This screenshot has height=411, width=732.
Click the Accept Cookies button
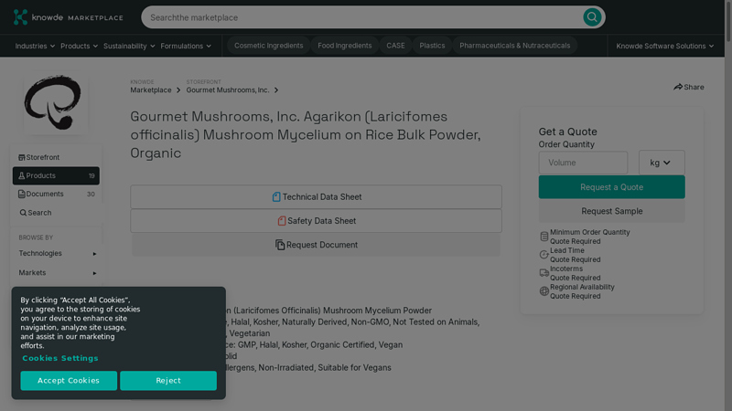tap(69, 380)
